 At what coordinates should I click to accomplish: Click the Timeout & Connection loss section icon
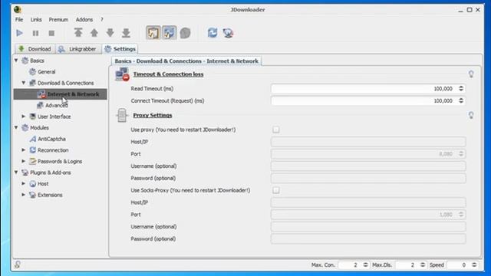(122, 74)
